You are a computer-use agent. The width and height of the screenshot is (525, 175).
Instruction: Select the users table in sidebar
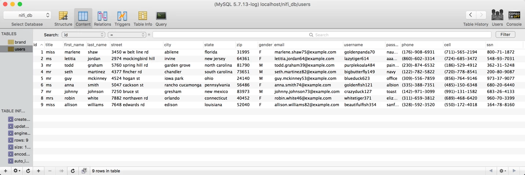16,49
